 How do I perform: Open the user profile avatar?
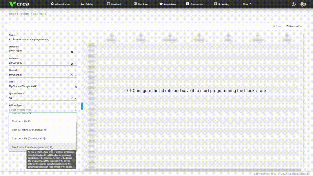[x=303, y=4]
